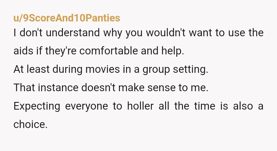The width and height of the screenshot is (277, 151).
Task: Click the line "aids if they're comfortable and help."
Action: [99, 51]
